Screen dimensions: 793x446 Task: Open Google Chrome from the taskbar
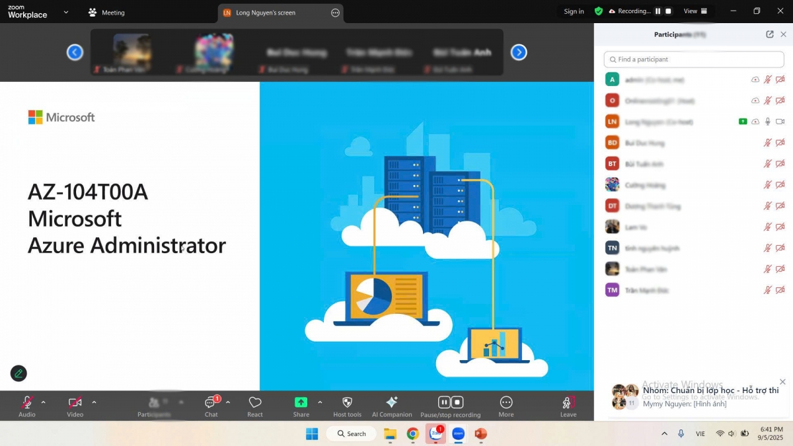coord(412,434)
